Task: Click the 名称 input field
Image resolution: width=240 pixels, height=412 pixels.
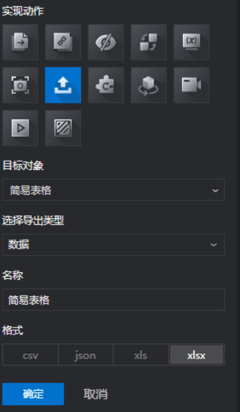Action: point(113,300)
